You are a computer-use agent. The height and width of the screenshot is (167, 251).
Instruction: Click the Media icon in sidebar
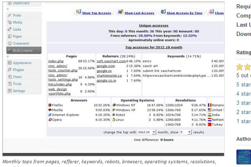pyautogui.click(x=9, y=23)
